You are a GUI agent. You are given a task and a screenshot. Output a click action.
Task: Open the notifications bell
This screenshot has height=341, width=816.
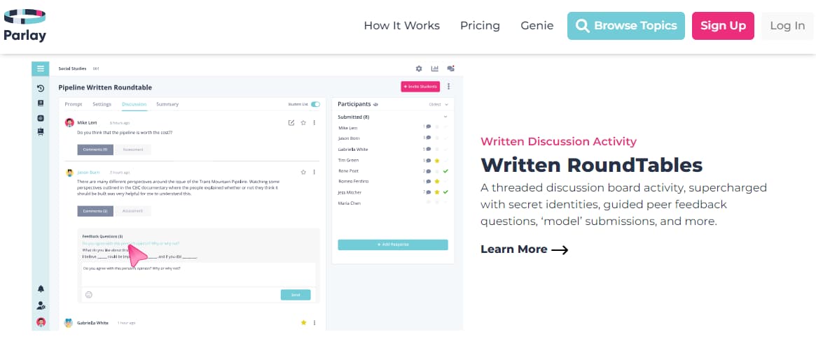pos(41,289)
